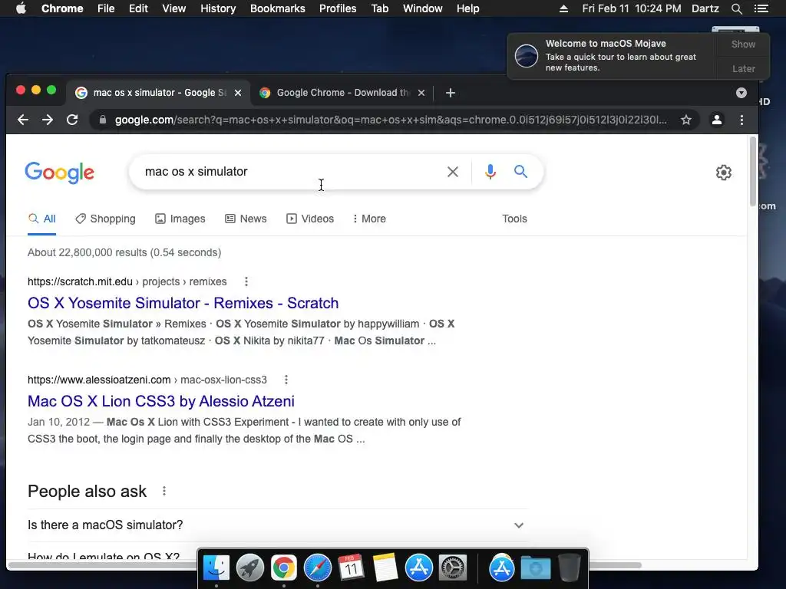Open Mac OS X Lion CSS3 result
The width and height of the screenshot is (786, 589).
pos(161,401)
